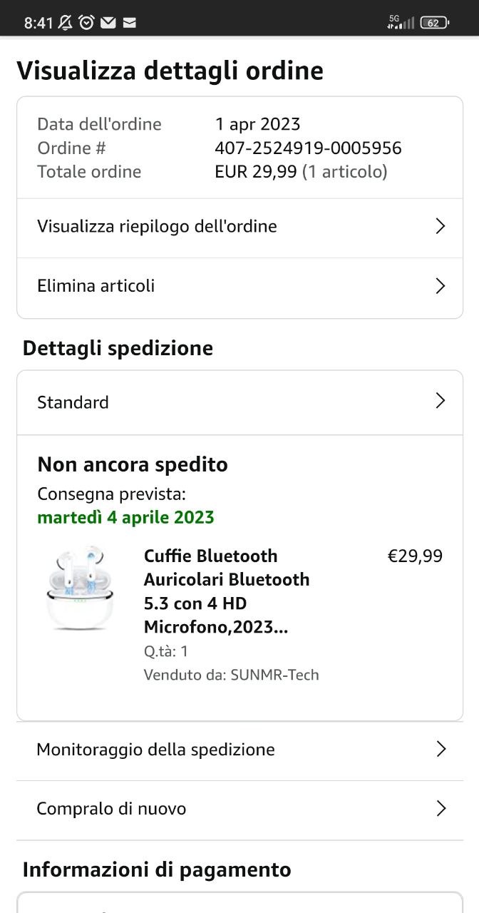Tap the 5G signal strength icon

[400, 22]
